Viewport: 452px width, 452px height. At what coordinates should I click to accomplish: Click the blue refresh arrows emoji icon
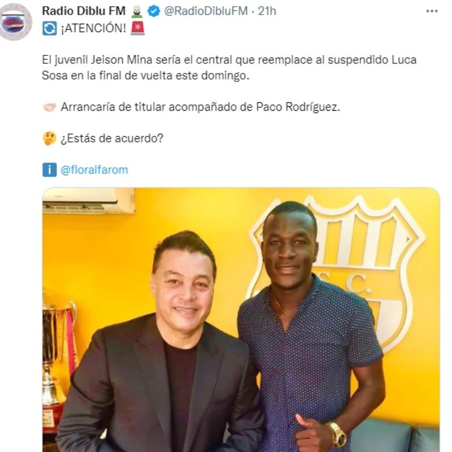coord(50,29)
